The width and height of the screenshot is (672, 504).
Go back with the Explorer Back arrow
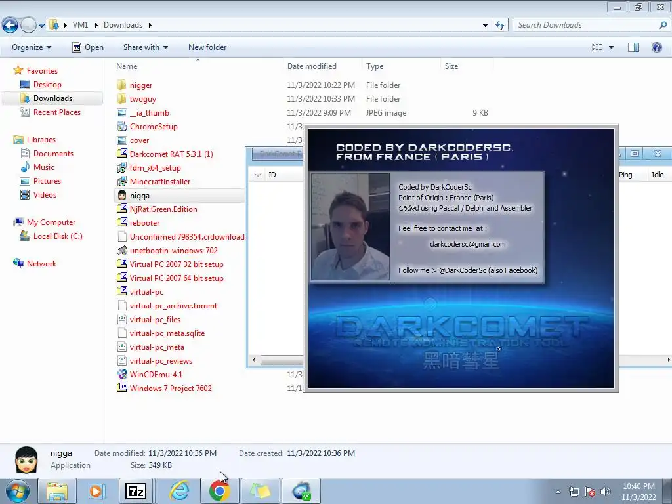[10, 25]
